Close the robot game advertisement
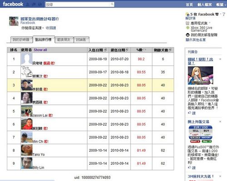Screen dimensions: 227x181 [x=220, y=59]
